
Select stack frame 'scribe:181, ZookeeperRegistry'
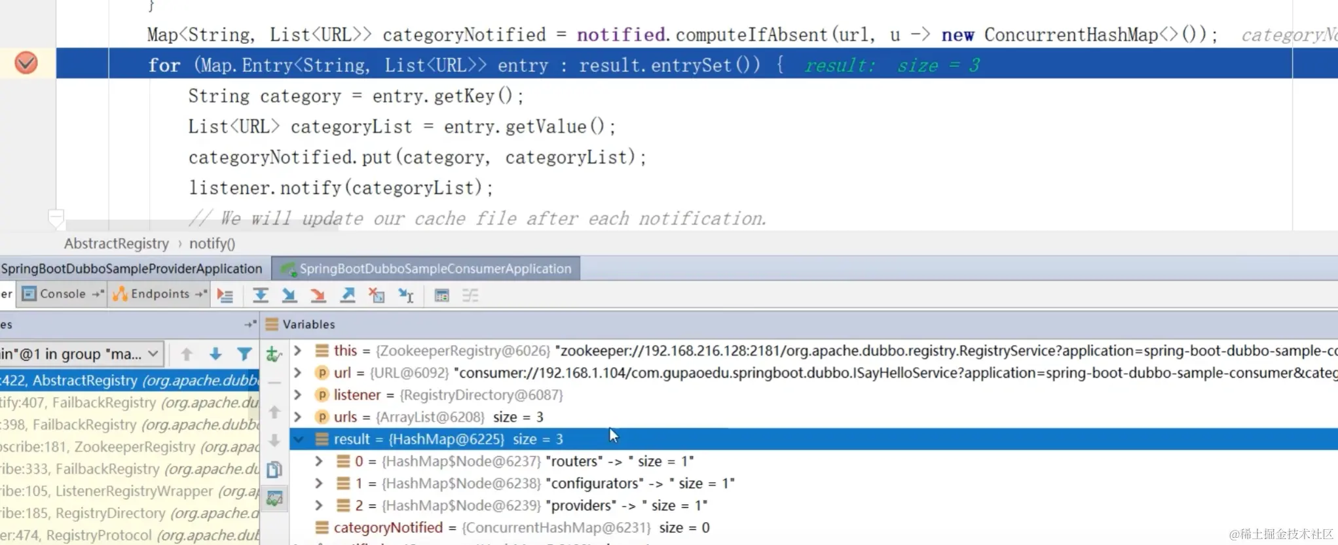[130, 448]
